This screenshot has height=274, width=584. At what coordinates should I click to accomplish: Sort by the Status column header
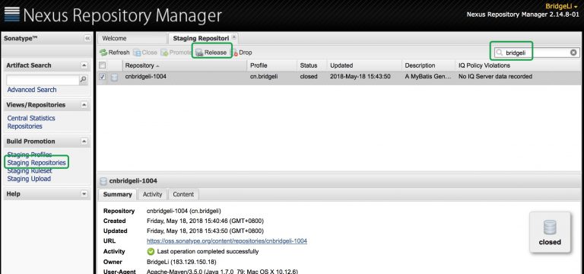point(312,65)
